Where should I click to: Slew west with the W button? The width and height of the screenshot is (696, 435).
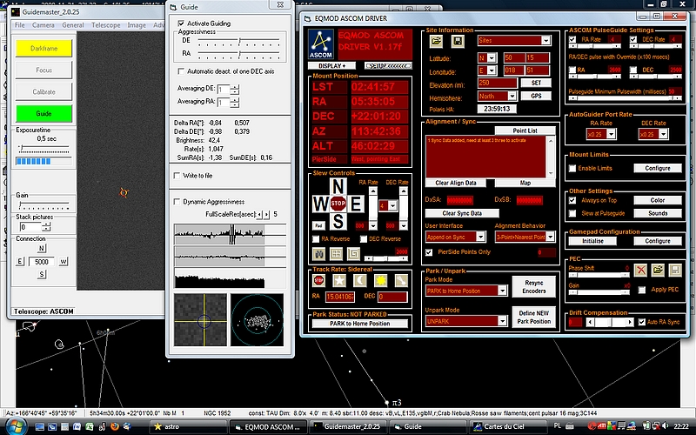pos(320,204)
